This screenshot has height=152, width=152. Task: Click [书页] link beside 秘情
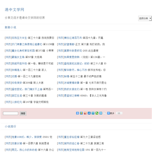point(61,76)
